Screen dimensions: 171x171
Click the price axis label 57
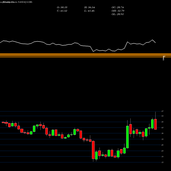pos(162,111)
